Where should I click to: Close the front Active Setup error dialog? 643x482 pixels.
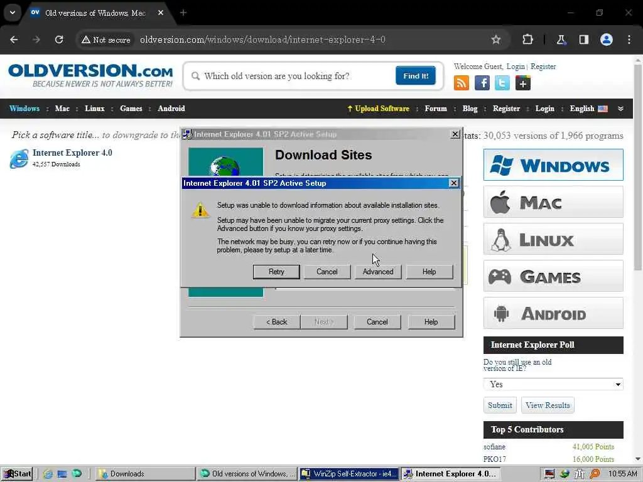(453, 183)
